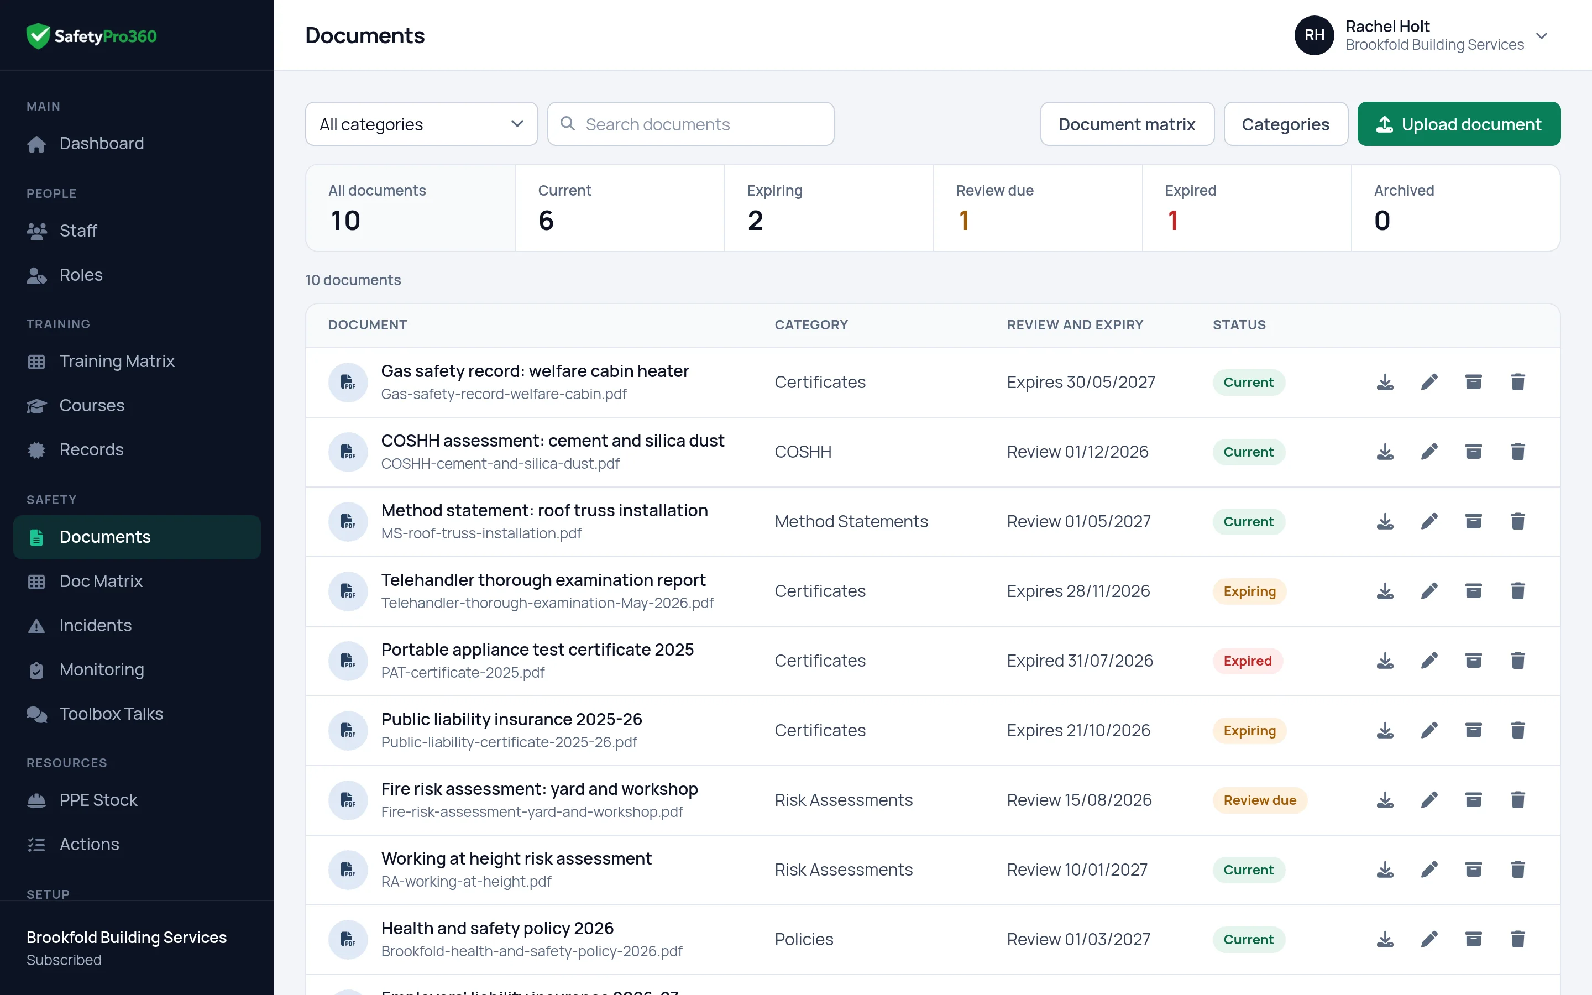Archive the Health and safety policy 2026

tap(1473, 940)
